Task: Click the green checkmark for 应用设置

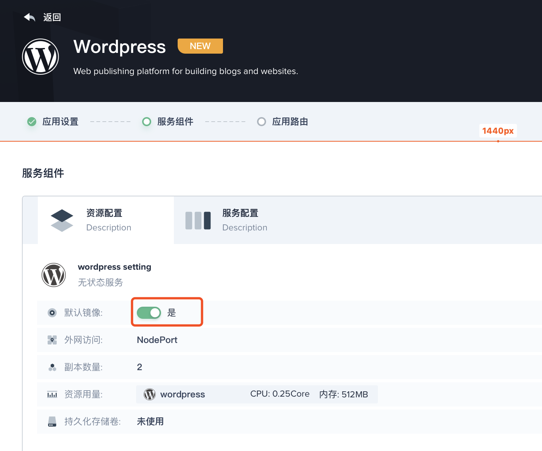Action: click(32, 122)
